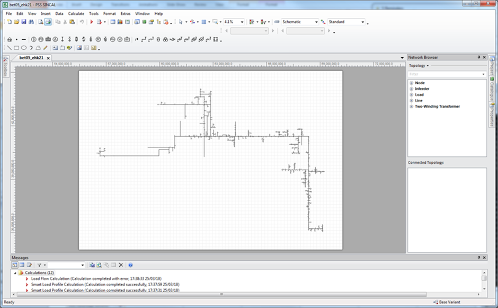The image size is (498, 308).
Task: Click the binoculars Find icon
Action: coord(31,22)
